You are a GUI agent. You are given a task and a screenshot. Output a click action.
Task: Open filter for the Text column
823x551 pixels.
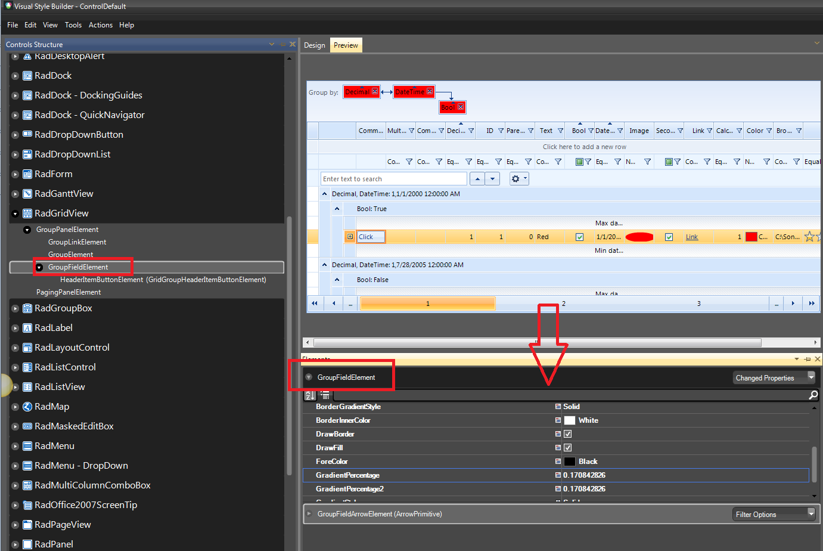click(x=560, y=131)
